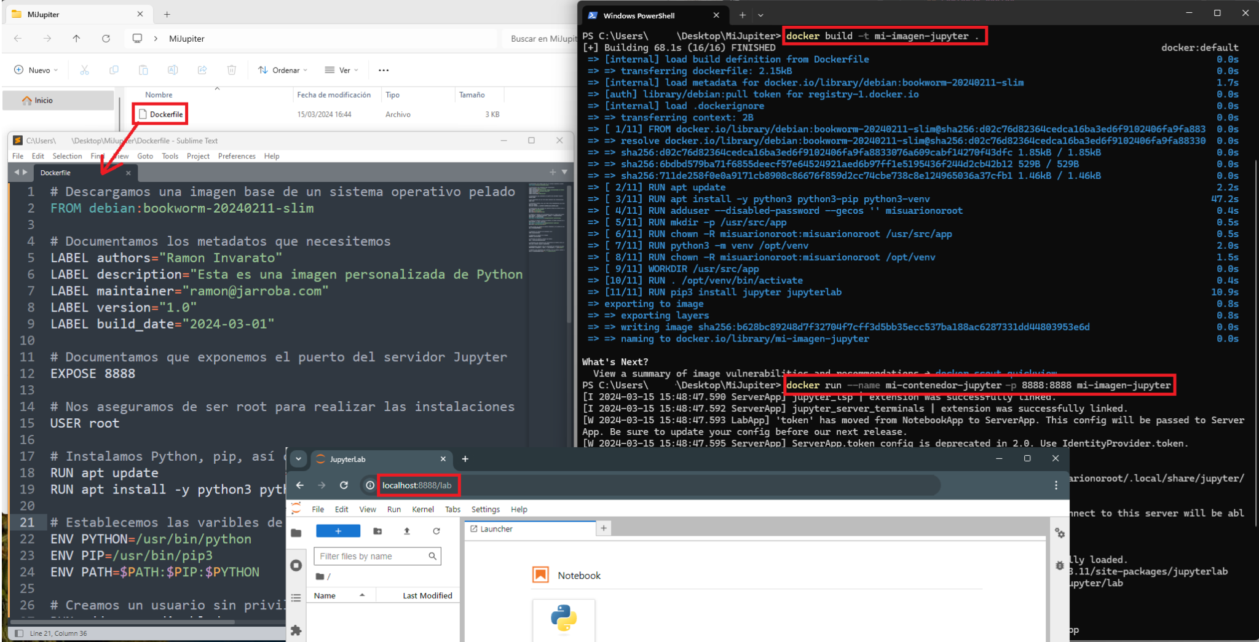
Task: Expand the Ver view dropdown
Action: pyautogui.click(x=341, y=70)
